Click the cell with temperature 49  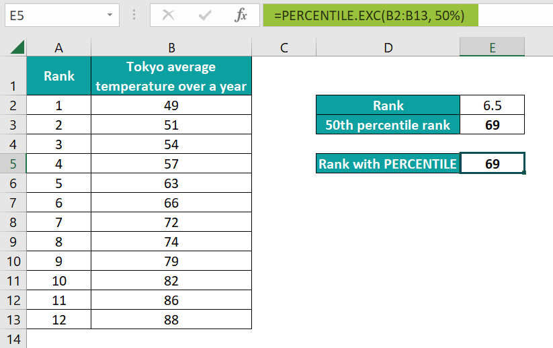(171, 105)
